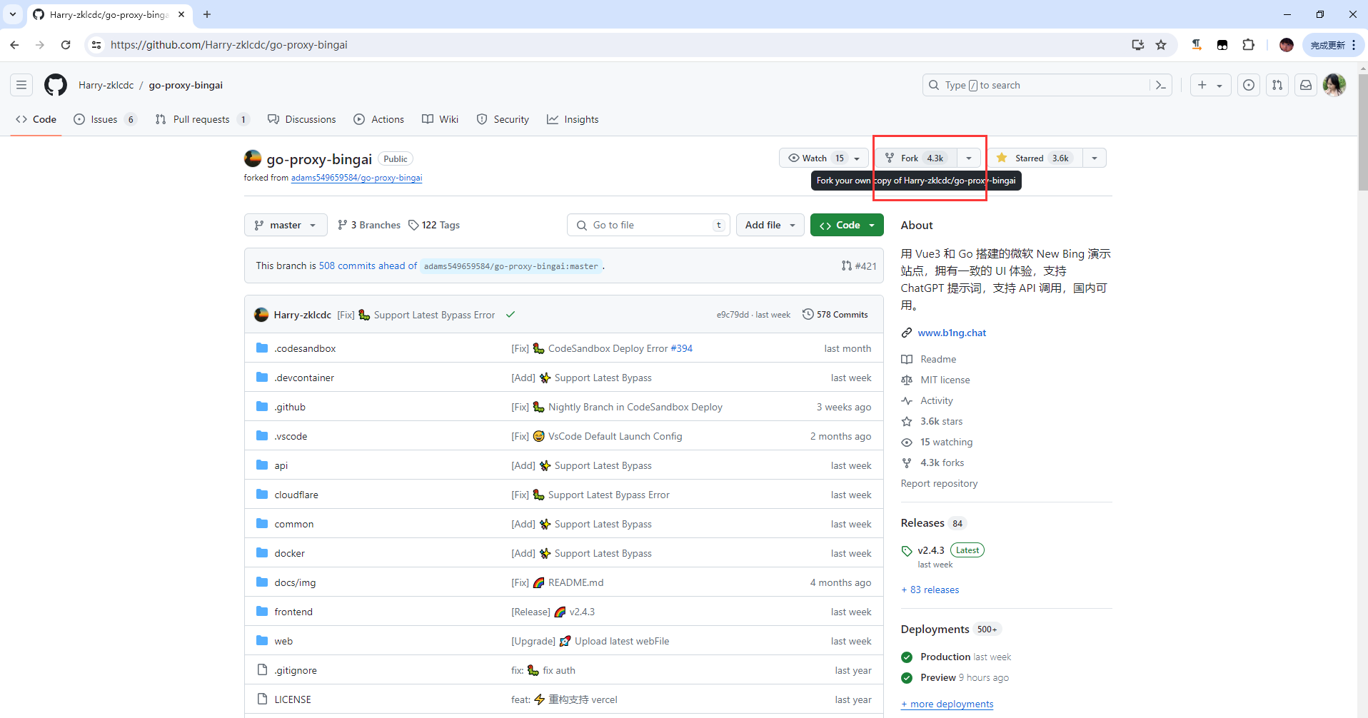Open the Security tab

point(503,119)
